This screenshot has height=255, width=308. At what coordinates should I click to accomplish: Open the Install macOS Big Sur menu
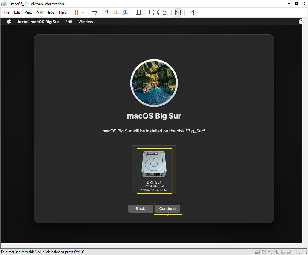tap(38, 22)
